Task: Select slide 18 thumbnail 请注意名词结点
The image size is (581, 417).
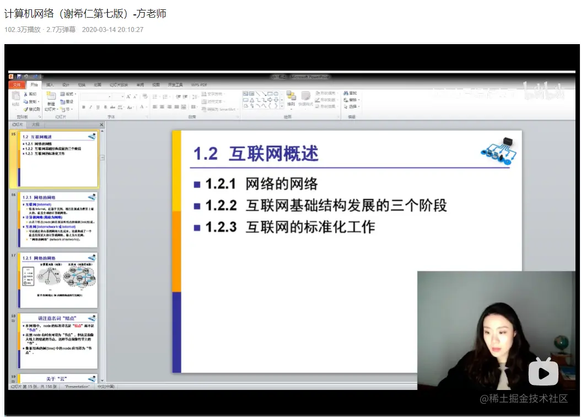Action: tap(58, 341)
